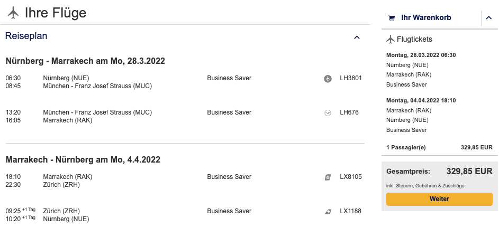Screen dimensions: 499x228
Task: Click the shopping cart icon
Action: (x=392, y=18)
